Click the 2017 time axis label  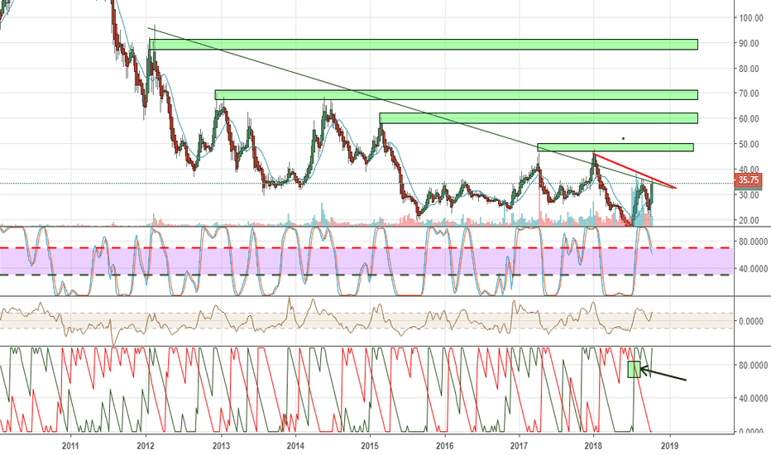520,446
